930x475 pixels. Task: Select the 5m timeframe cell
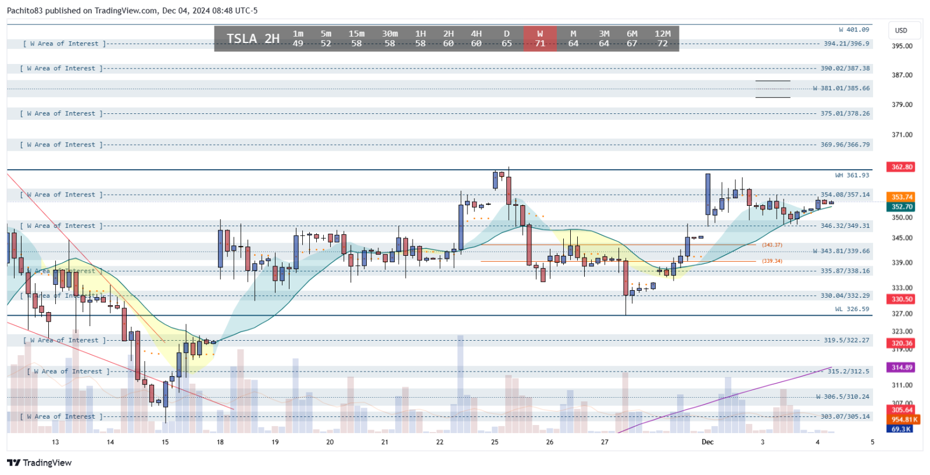[x=326, y=38]
